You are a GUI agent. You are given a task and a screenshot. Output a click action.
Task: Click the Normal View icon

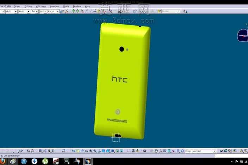[x=99, y=151]
